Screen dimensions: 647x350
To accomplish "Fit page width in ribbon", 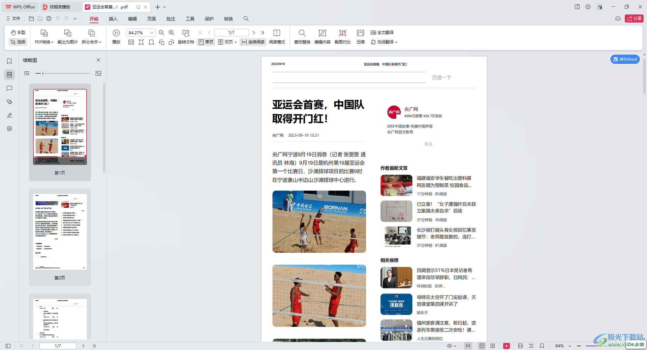I will point(151,42).
